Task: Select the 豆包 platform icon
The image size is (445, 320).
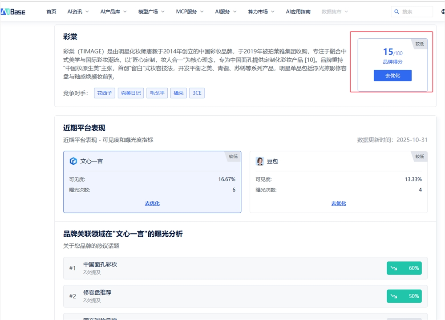Action: click(260, 161)
